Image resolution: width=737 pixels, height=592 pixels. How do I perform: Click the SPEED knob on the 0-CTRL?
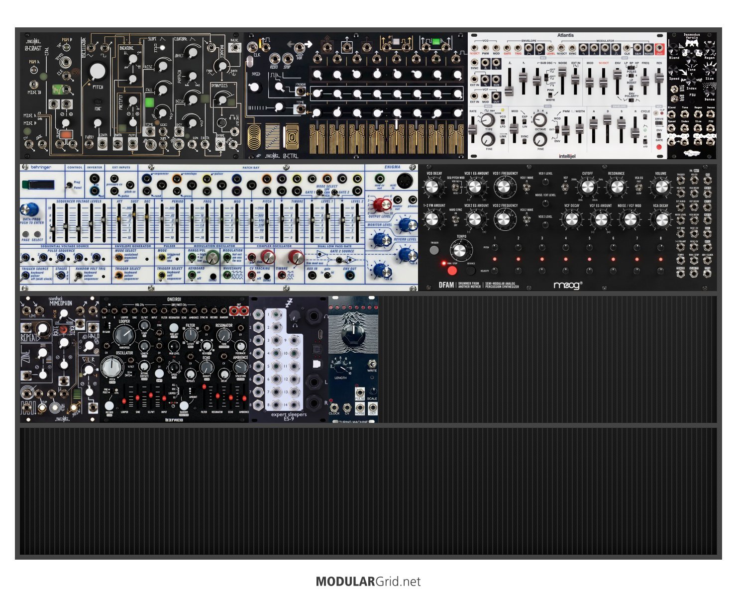255,88
